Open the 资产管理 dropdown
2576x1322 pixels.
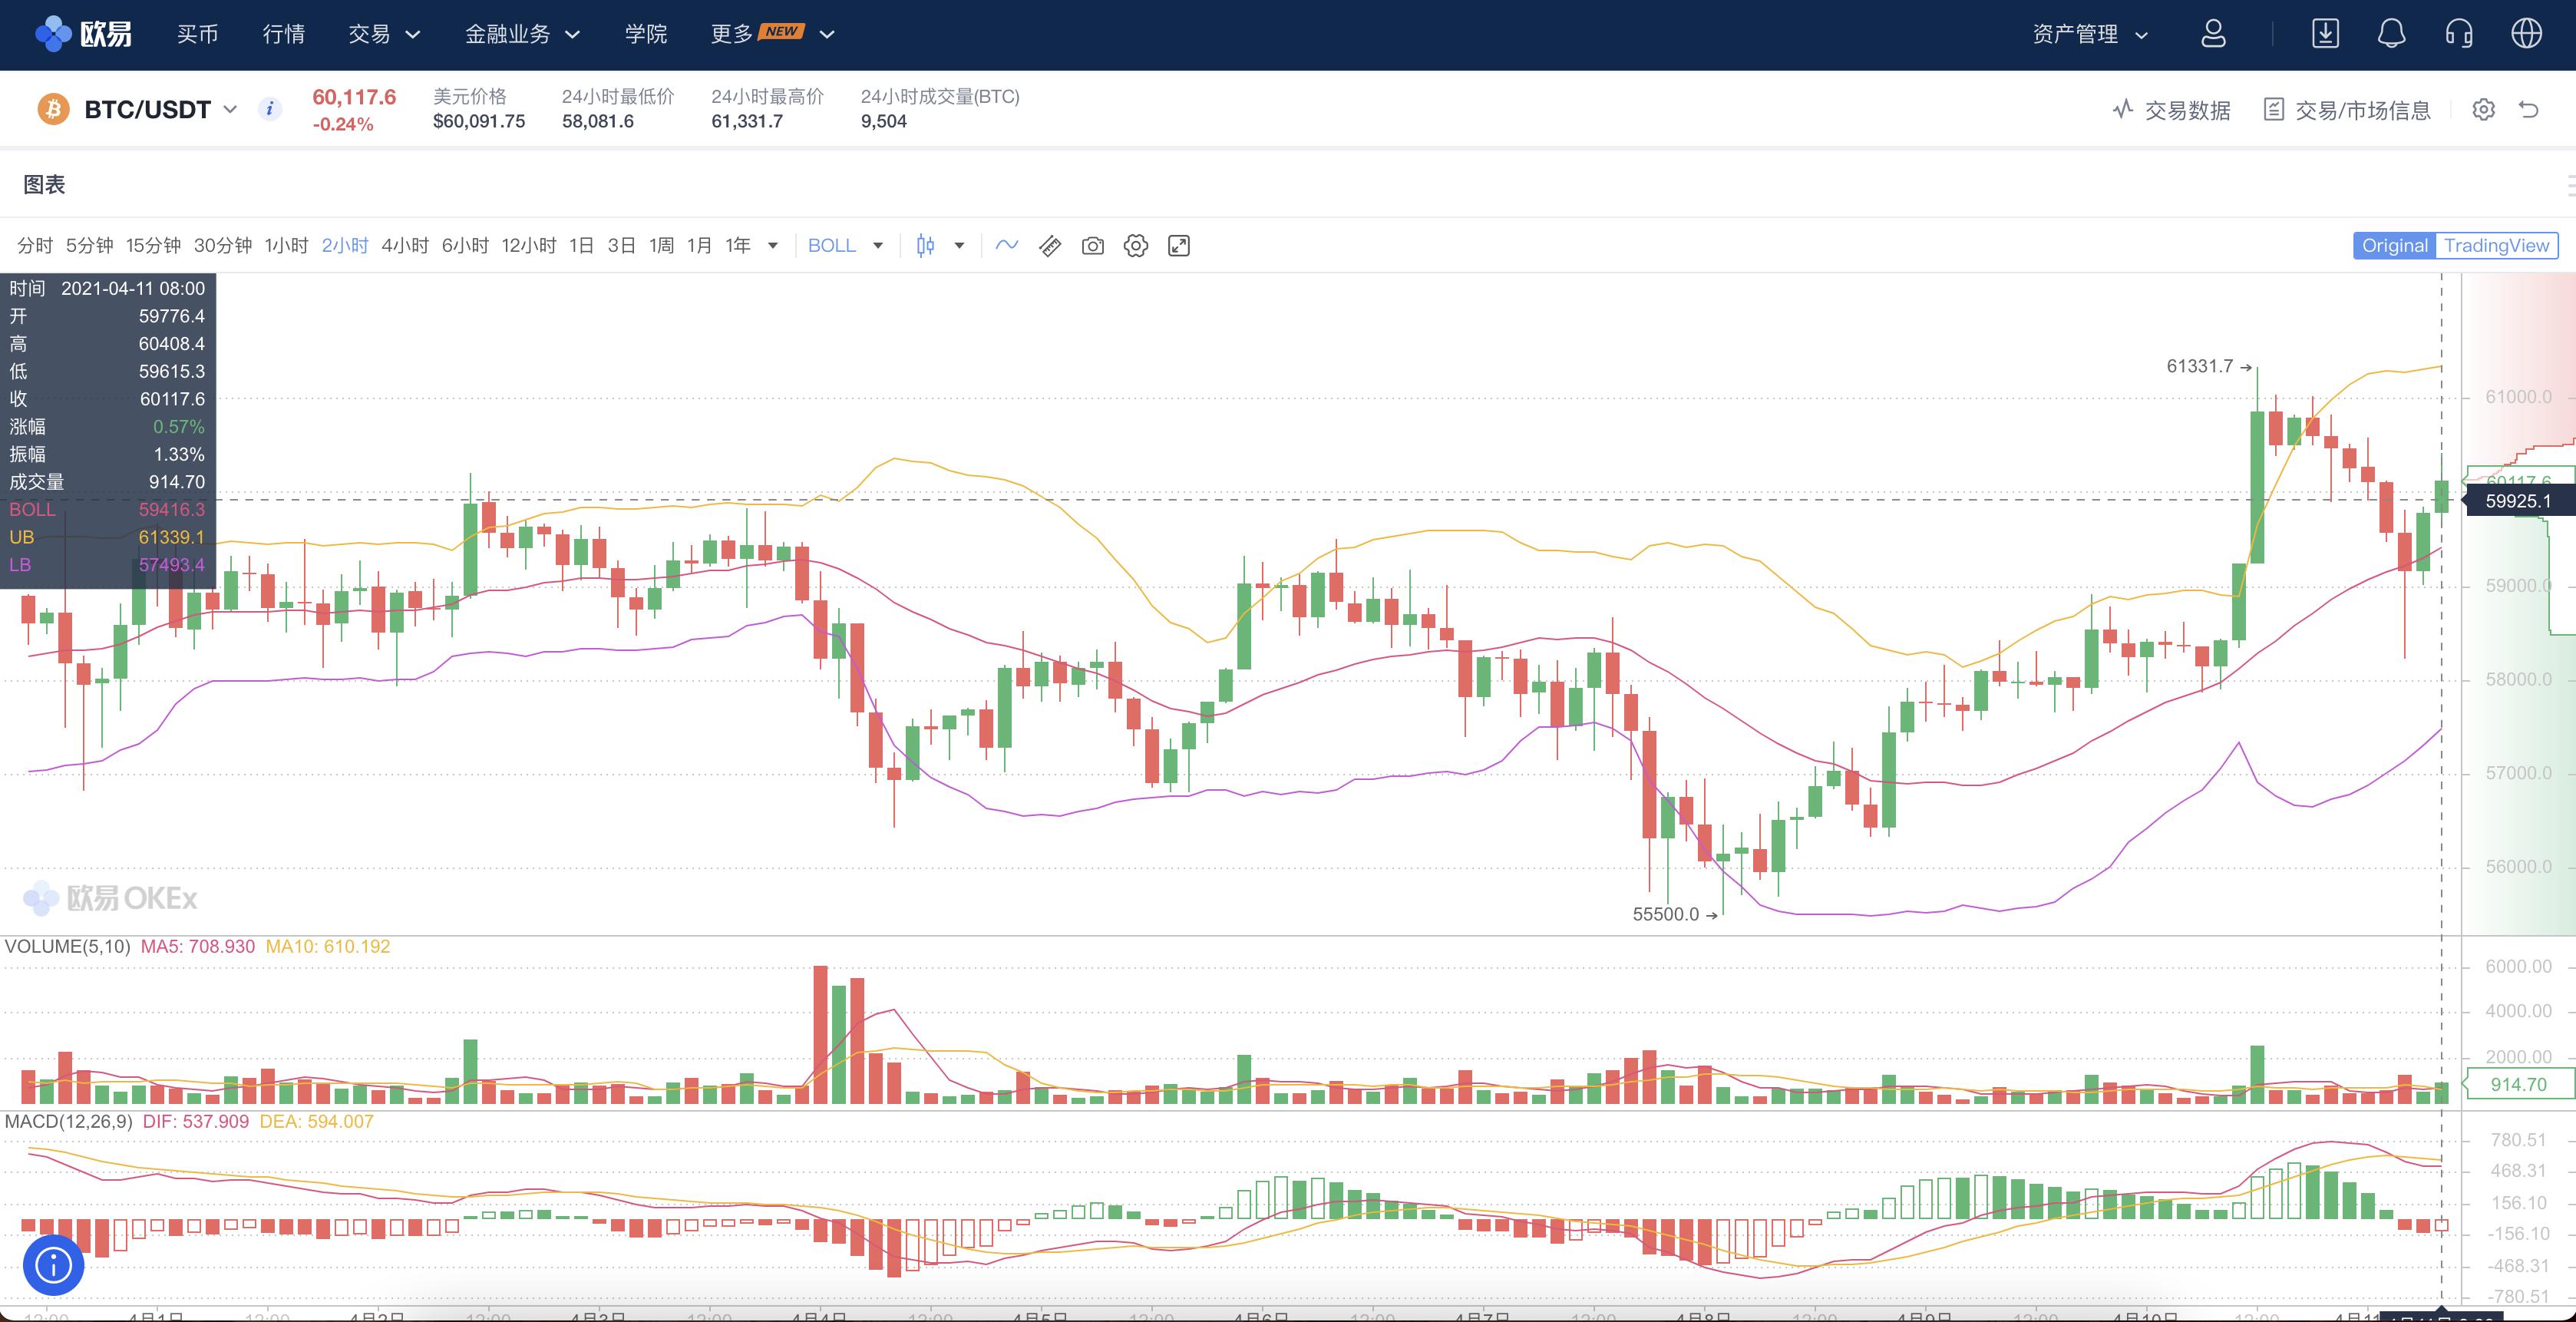click(x=2090, y=34)
